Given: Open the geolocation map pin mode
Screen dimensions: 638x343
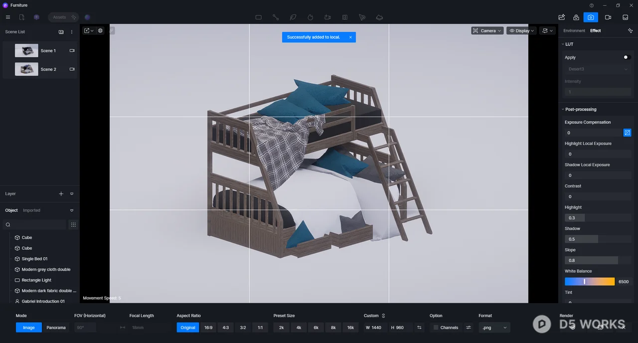Looking at the screenshot, I should 576,17.
